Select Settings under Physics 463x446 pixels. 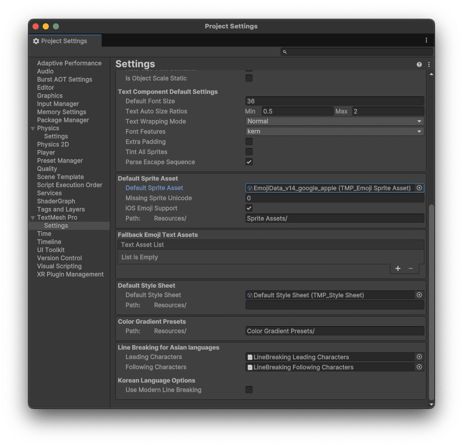pos(56,136)
